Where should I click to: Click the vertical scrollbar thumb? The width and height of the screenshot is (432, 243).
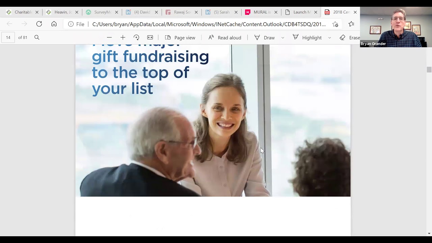coord(429,70)
